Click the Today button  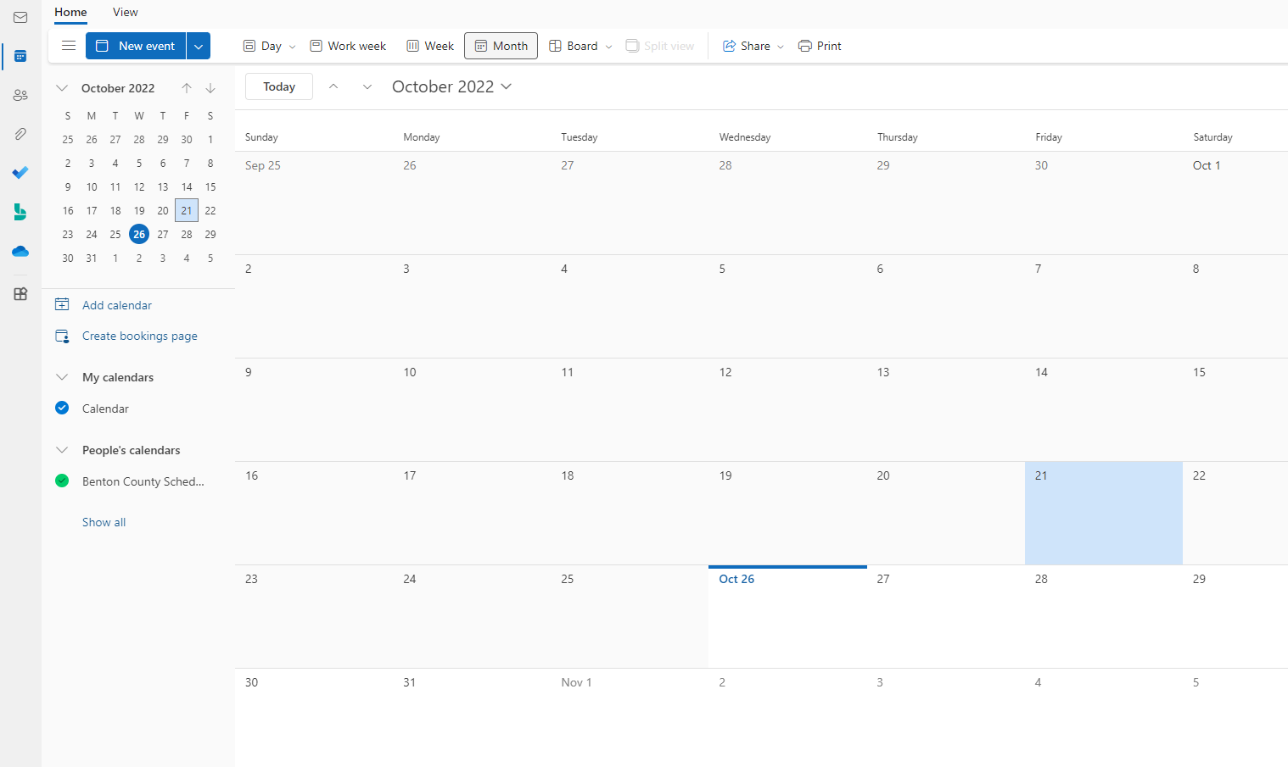tap(279, 86)
